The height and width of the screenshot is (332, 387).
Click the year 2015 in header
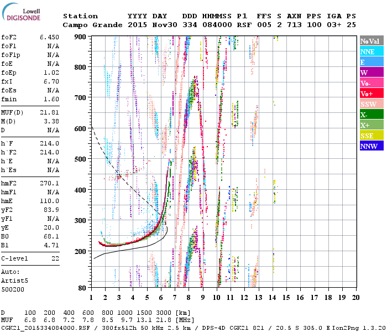[x=137, y=25]
